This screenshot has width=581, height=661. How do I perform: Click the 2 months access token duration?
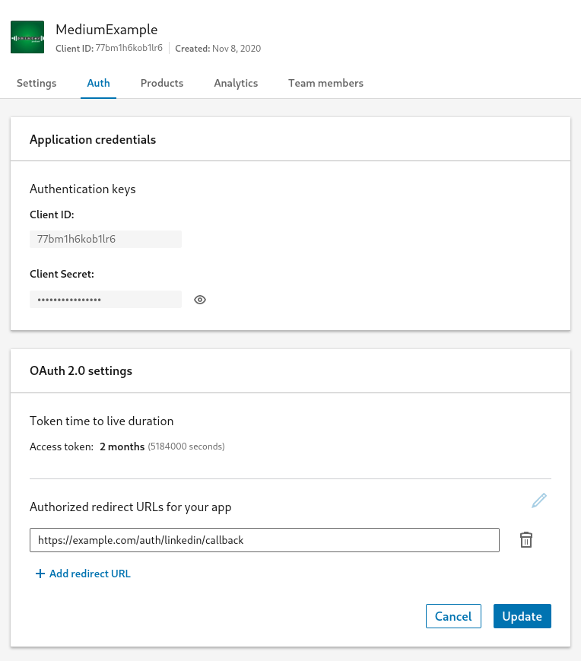[x=122, y=446]
